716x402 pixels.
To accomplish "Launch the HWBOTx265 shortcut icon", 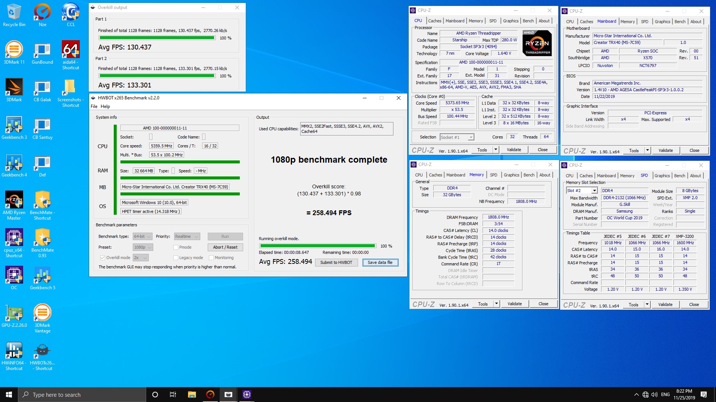I will click(43, 356).
